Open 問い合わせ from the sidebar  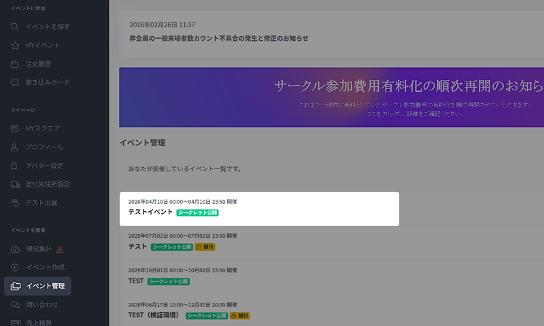pyautogui.click(x=41, y=305)
